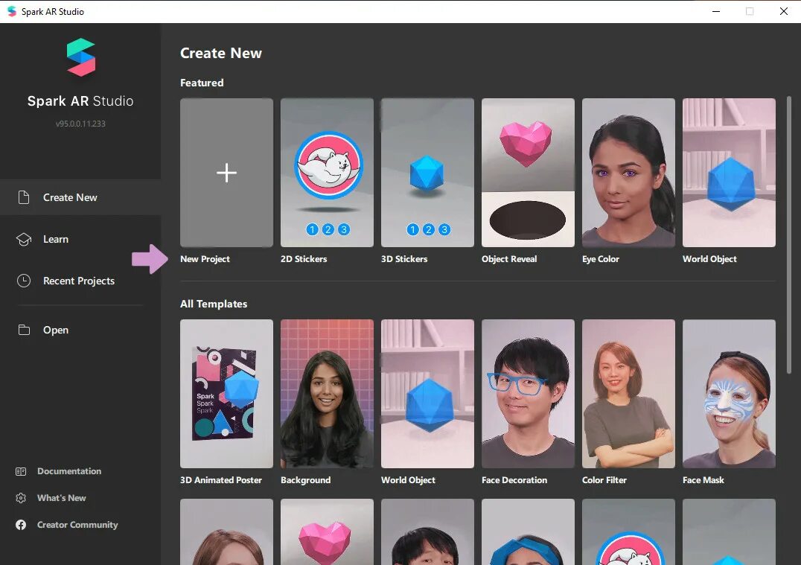The image size is (801, 565).
Task: Click the Documentation book icon
Action: [21, 471]
